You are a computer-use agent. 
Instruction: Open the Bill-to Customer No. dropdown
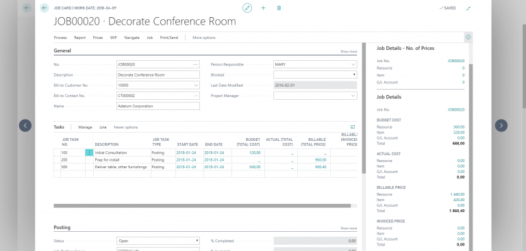[196, 85]
